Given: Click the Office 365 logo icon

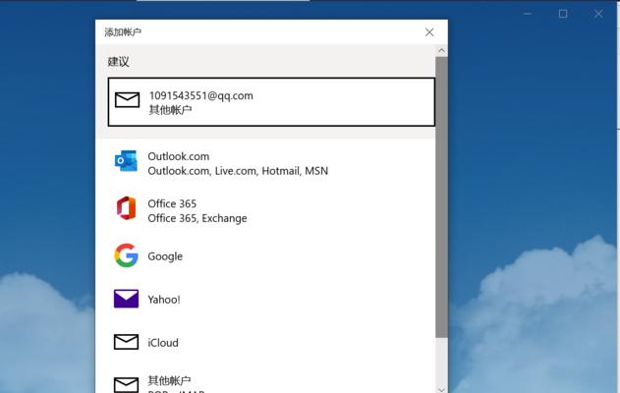Looking at the screenshot, I should 126,208.
